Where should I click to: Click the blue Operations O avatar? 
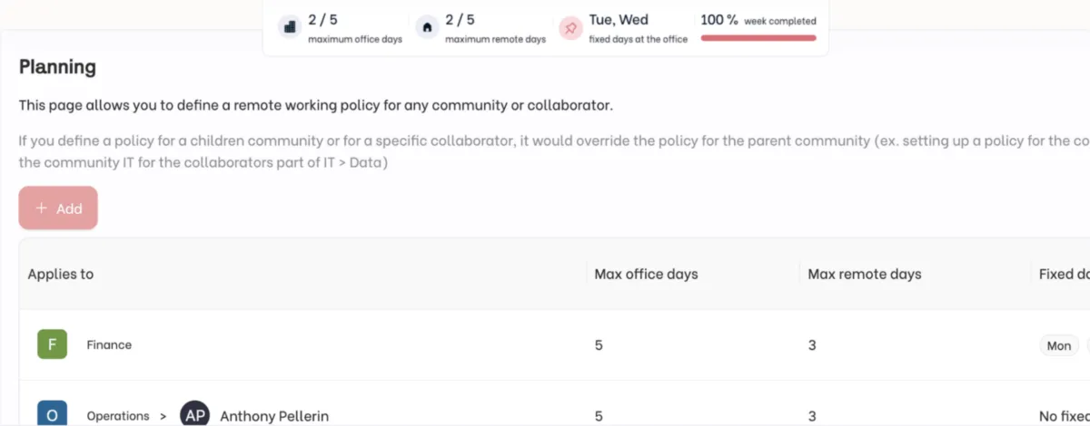tap(52, 415)
